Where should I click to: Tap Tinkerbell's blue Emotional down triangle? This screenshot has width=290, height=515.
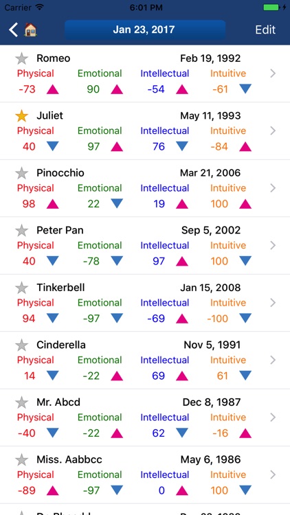coord(117,318)
